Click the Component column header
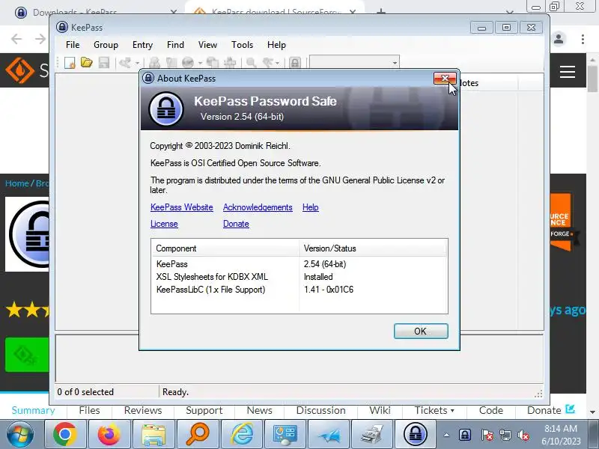Screen dimensions: 599x449 225,248
